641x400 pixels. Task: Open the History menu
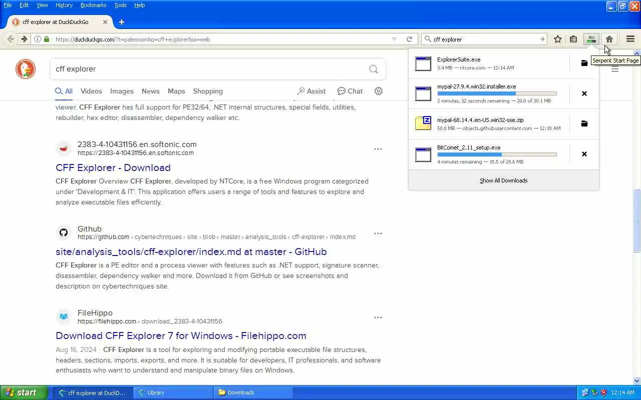point(64,5)
